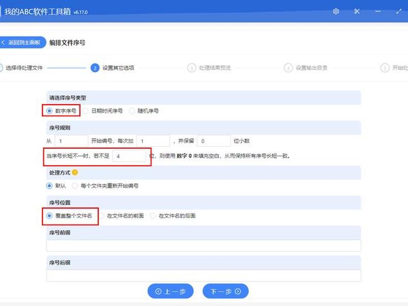
Task: Click the 序号后缀 text input box
Action: click(203, 275)
